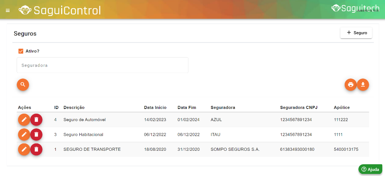The width and height of the screenshot is (385, 177).
Task: Open the Ajuda help button
Action: [x=370, y=169]
